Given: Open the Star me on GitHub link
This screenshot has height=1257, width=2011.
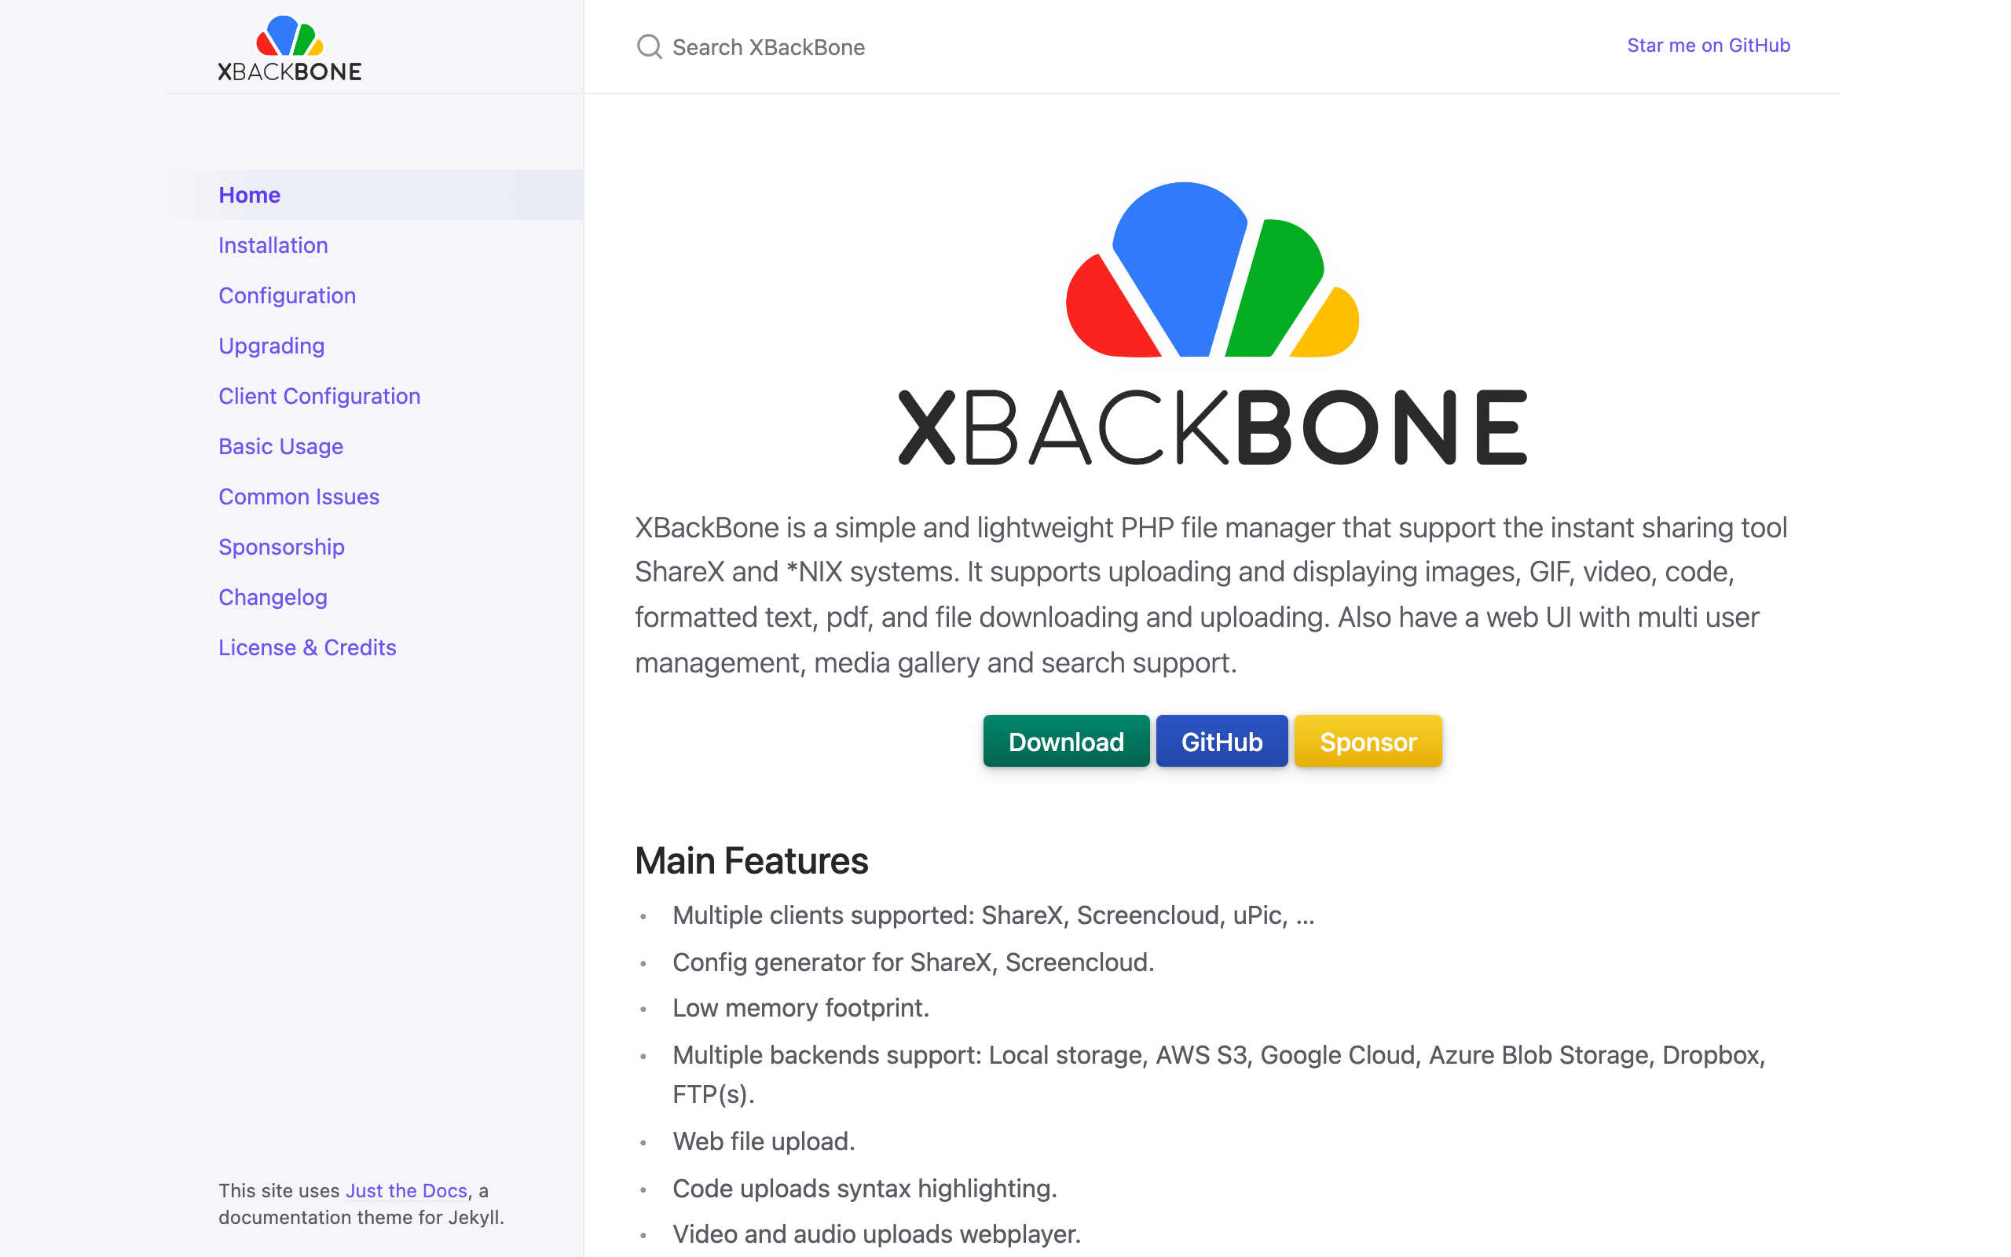Looking at the screenshot, I should 1708,46.
